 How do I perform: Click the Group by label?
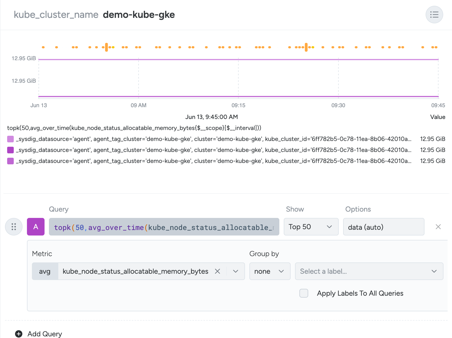pyautogui.click(x=264, y=254)
